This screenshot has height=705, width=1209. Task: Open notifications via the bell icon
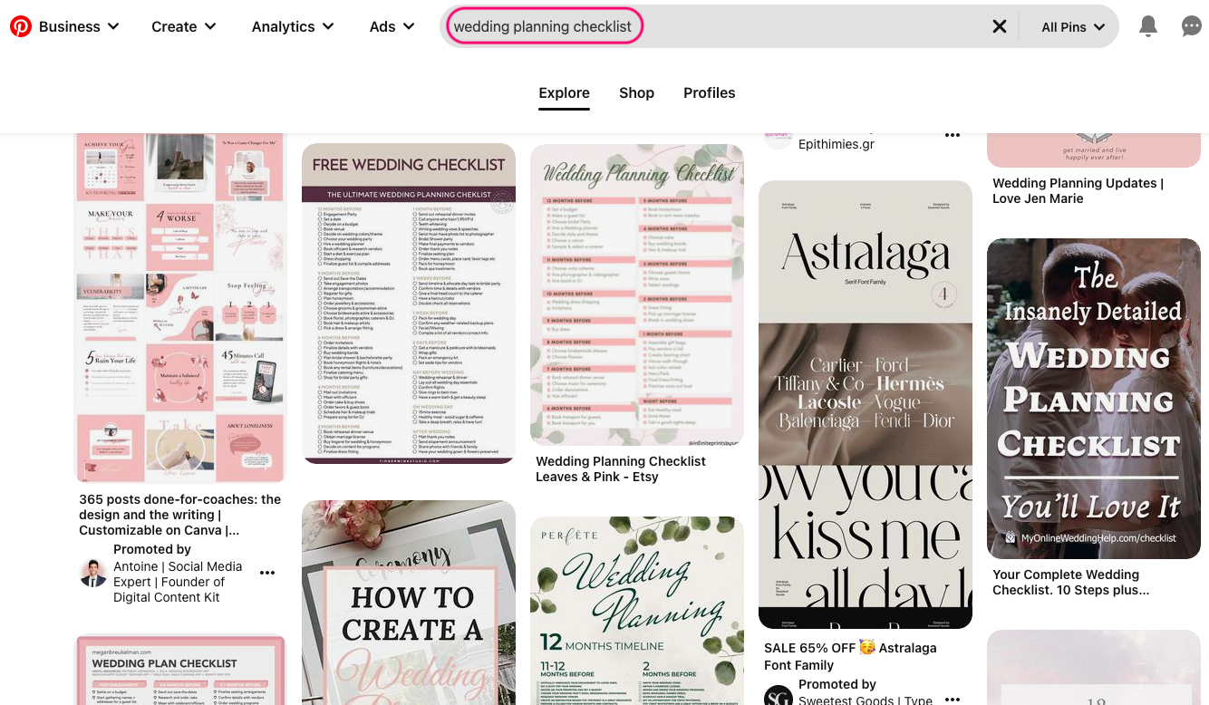1147,26
